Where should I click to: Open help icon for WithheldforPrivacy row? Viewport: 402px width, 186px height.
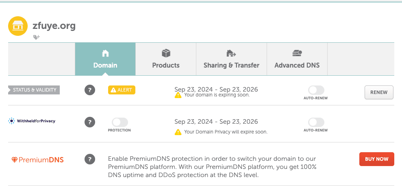(90, 122)
